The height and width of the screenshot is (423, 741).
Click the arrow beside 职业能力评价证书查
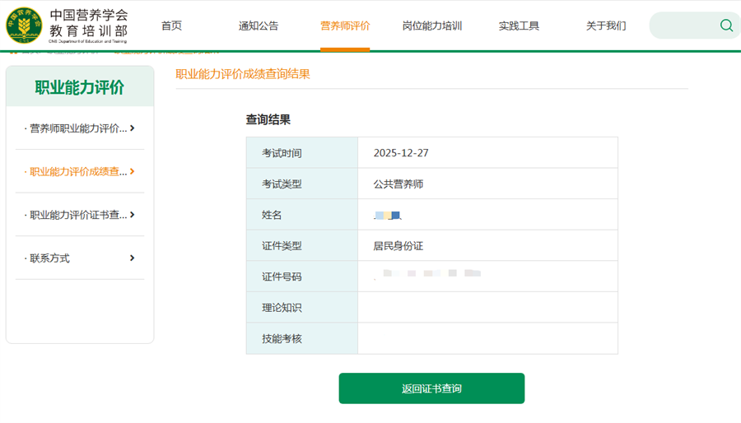[133, 215]
